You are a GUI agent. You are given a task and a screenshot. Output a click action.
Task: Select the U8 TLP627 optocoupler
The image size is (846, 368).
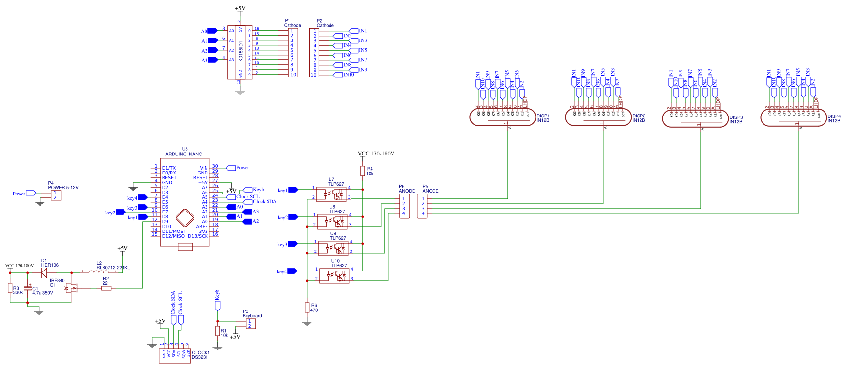[332, 222]
